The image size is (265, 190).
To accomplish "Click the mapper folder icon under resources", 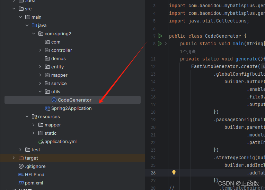I will (41, 125).
